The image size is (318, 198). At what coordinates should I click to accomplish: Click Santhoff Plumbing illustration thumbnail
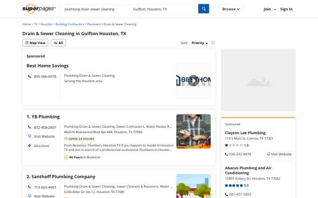click(193, 186)
